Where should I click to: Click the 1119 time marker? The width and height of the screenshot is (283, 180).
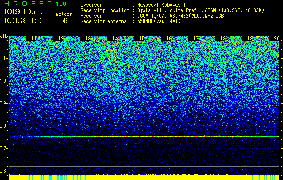click(247, 39)
